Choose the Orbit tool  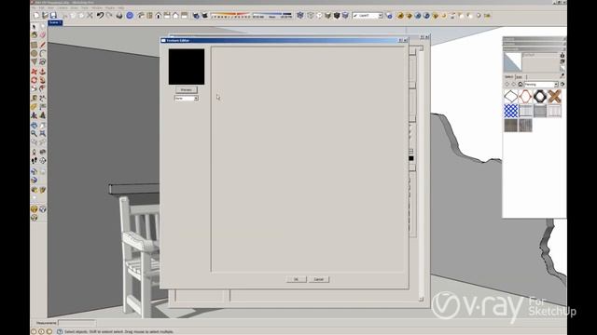point(34,125)
